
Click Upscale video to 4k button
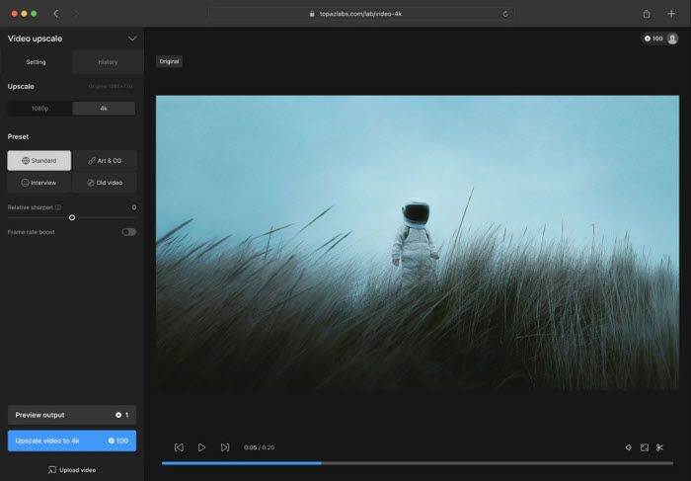[72, 441]
